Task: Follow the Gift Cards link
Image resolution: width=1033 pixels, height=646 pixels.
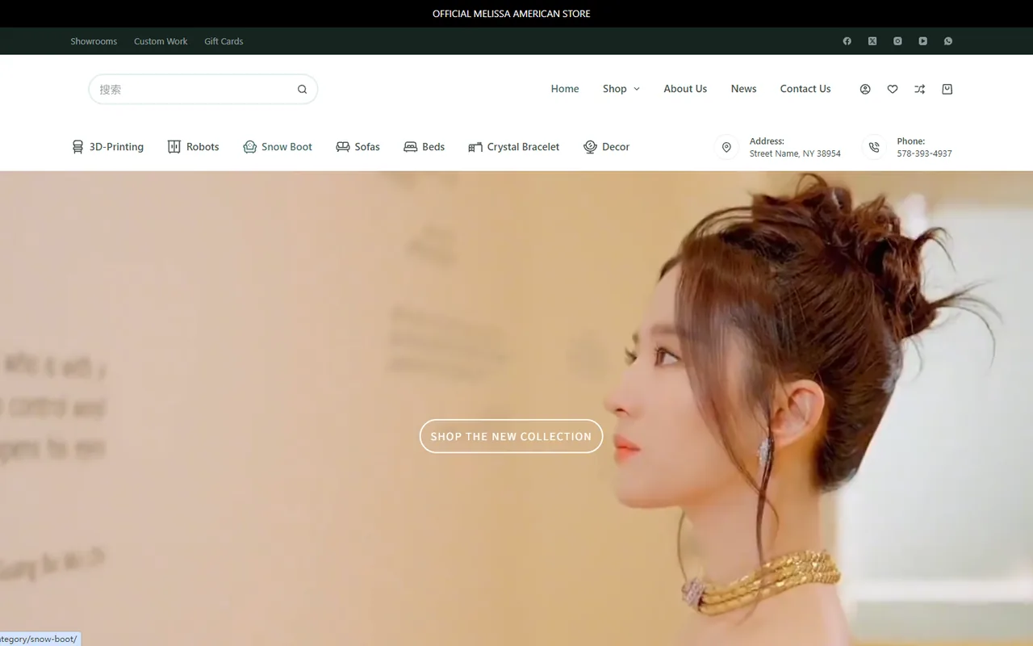Action: pos(224,41)
